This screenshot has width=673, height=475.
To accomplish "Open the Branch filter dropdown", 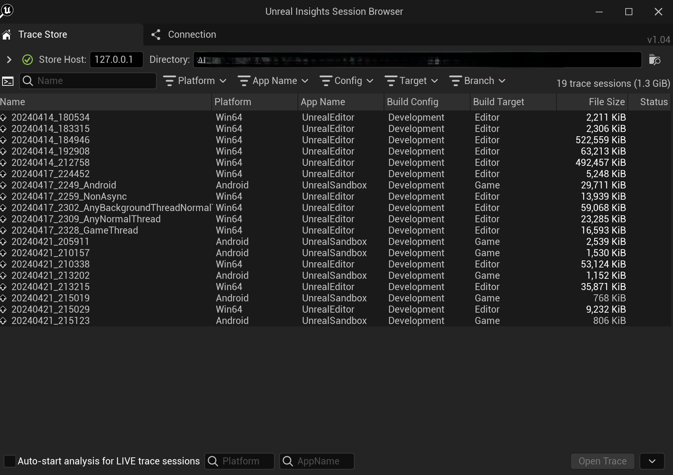I will click(477, 81).
